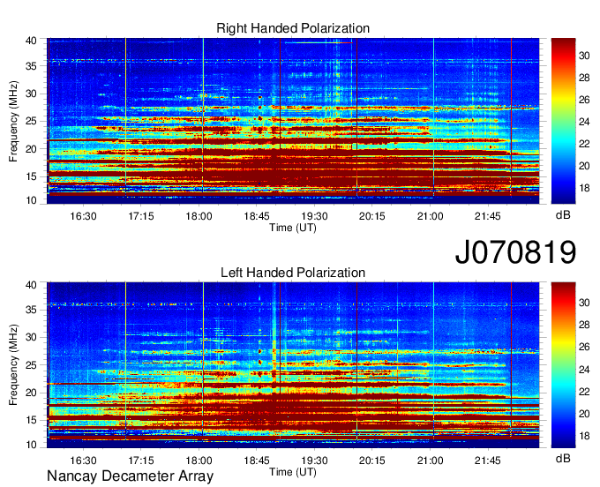
Task: Click the "dB" unit under the lower colorbar
Action: (x=563, y=458)
